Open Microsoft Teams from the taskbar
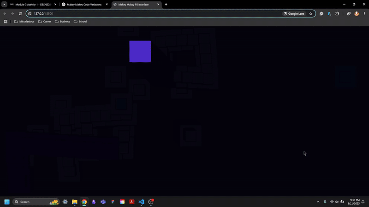 click(103, 202)
